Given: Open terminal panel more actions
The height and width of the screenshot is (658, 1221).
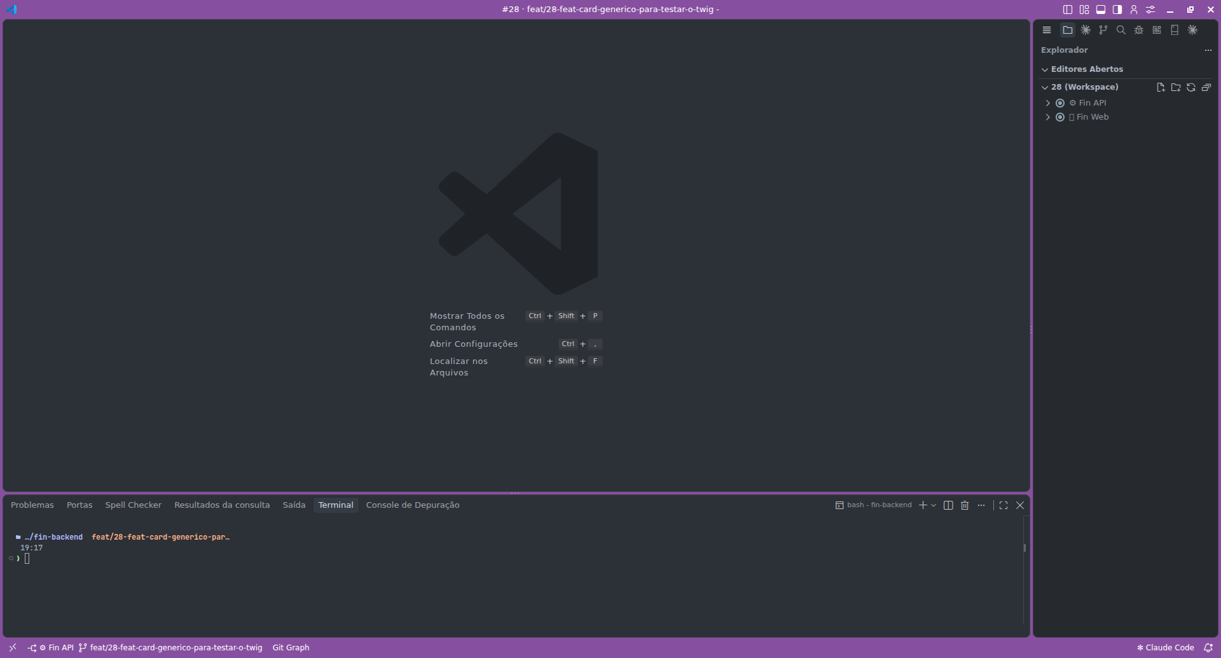Looking at the screenshot, I should [981, 505].
